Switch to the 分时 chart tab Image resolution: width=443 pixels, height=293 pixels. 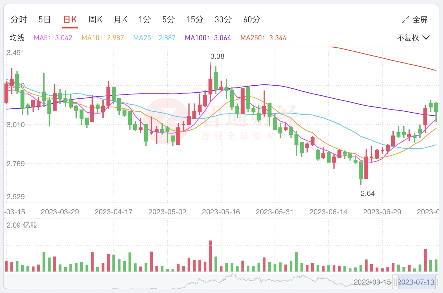click(x=19, y=20)
